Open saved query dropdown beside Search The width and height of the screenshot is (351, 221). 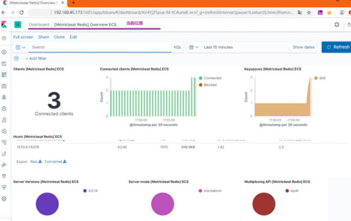[x=21, y=47]
